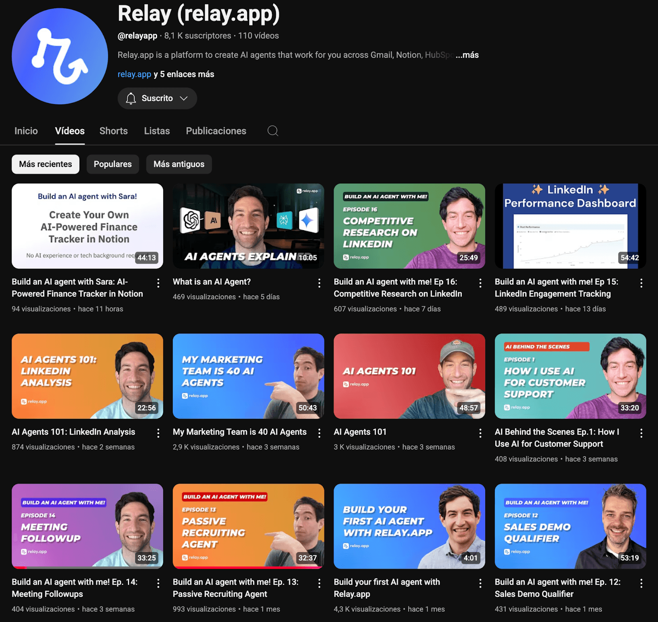Open the relay.app website link
Screen dimensions: 658x622
pyautogui.click(x=134, y=74)
